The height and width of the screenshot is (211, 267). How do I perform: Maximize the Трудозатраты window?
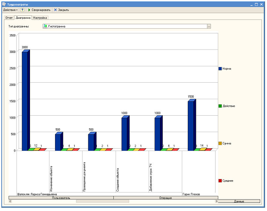coord(256,5)
